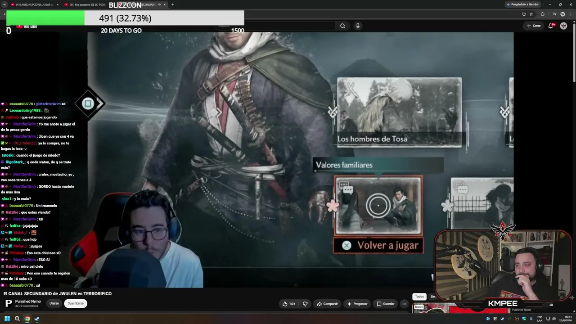Viewport: 576px width, 324px height.
Task: Open the media controls icon in Chrome toolbar
Action: 554,14
